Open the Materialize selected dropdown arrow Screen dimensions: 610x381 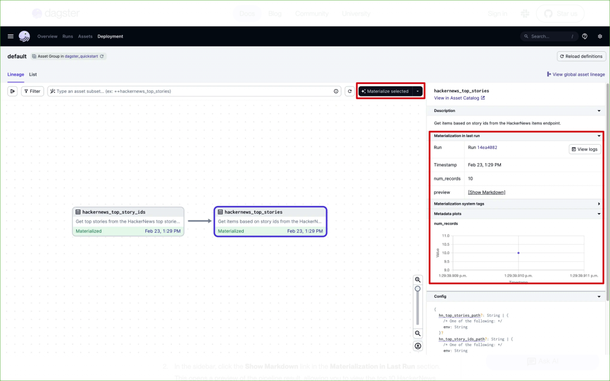pyautogui.click(x=418, y=91)
